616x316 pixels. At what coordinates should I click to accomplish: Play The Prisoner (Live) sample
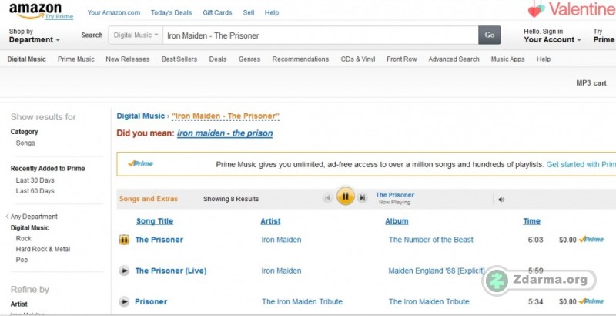pyautogui.click(x=124, y=271)
